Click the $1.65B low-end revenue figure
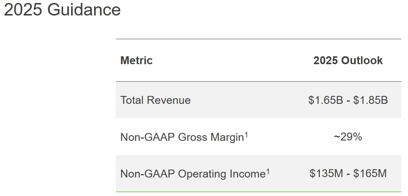Screen dimensions: 408x196 click(325, 100)
